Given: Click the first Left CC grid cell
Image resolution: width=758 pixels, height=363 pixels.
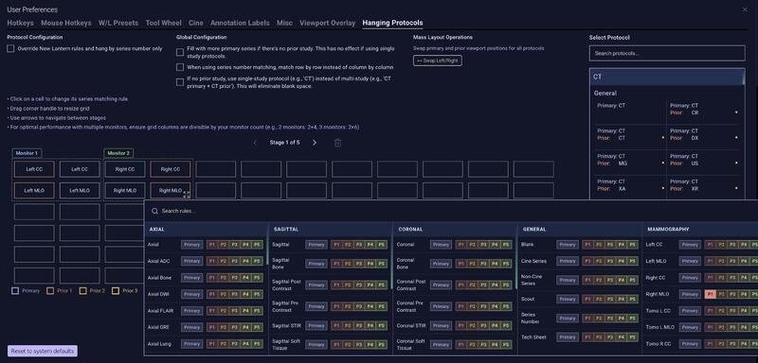Looking at the screenshot, I should click(34, 169).
